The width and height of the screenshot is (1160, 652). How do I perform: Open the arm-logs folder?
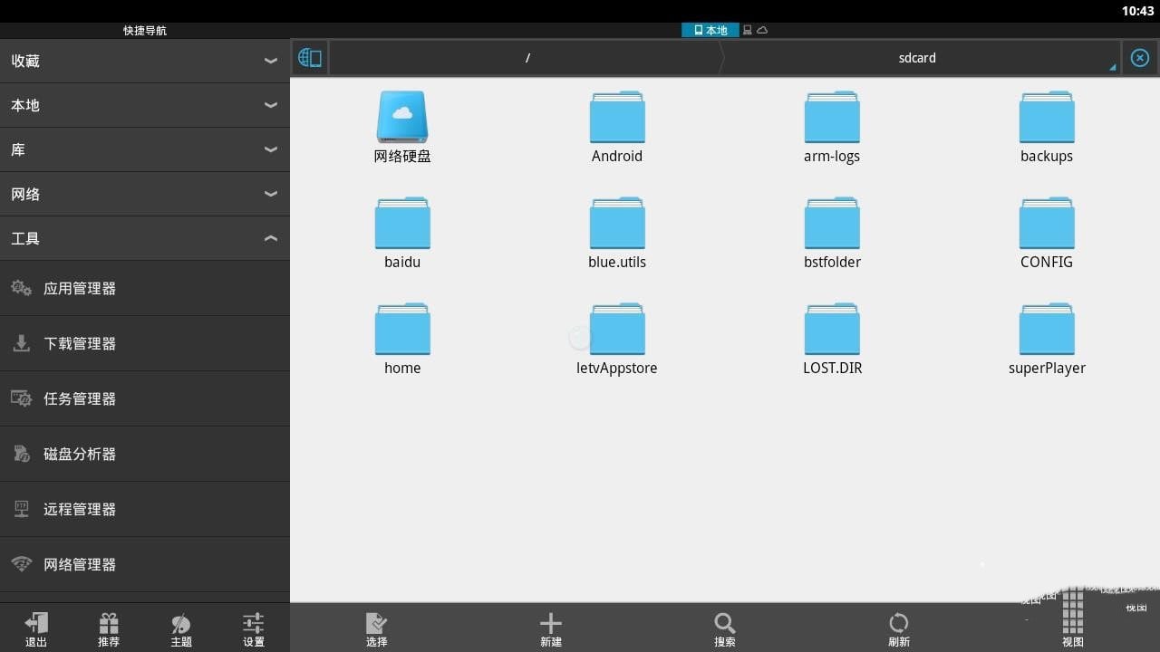[832, 118]
